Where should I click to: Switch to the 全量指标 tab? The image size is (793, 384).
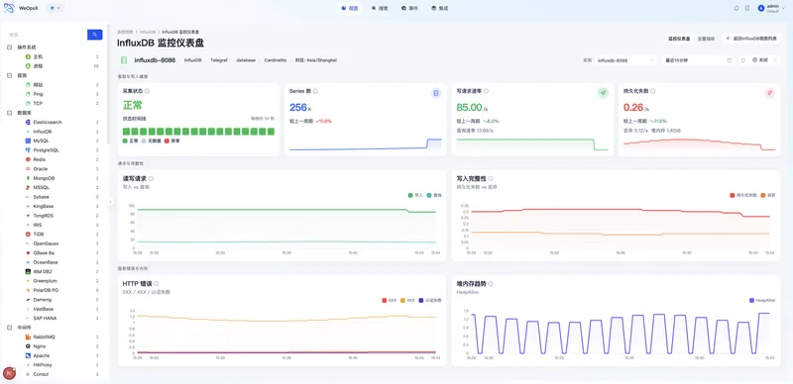pos(706,39)
